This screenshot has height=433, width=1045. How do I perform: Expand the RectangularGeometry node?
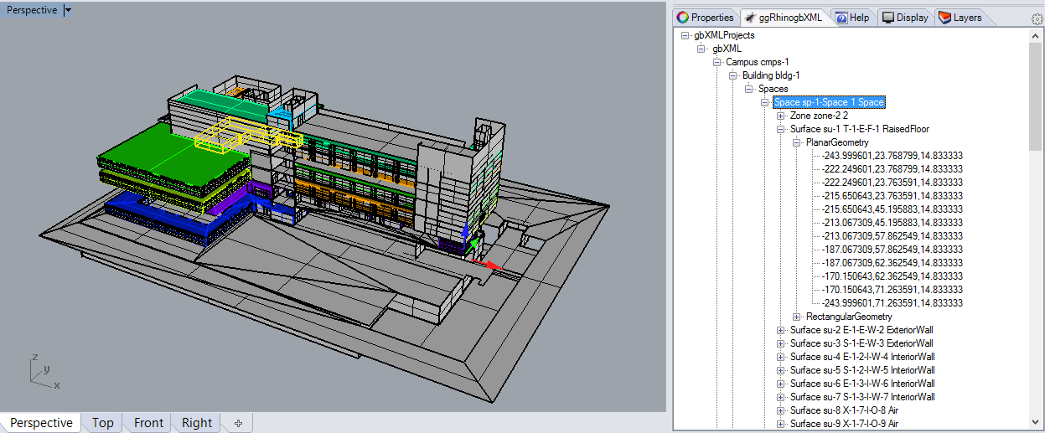coord(797,317)
